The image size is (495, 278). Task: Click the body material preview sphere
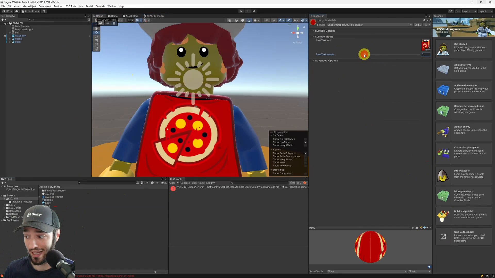[x=370, y=247]
